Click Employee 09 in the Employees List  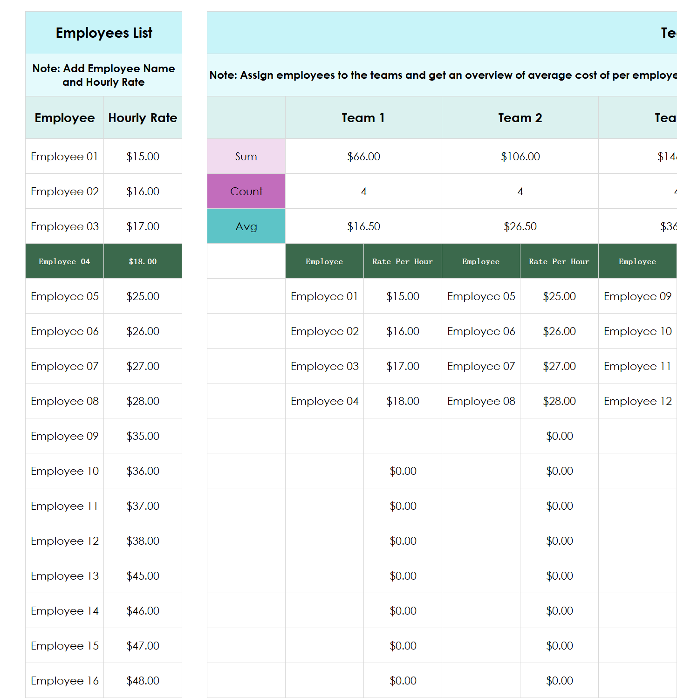coord(64,436)
